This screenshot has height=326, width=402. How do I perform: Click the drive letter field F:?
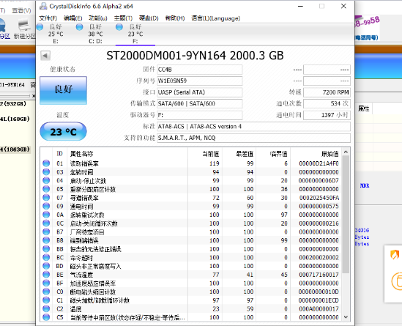click(x=200, y=115)
